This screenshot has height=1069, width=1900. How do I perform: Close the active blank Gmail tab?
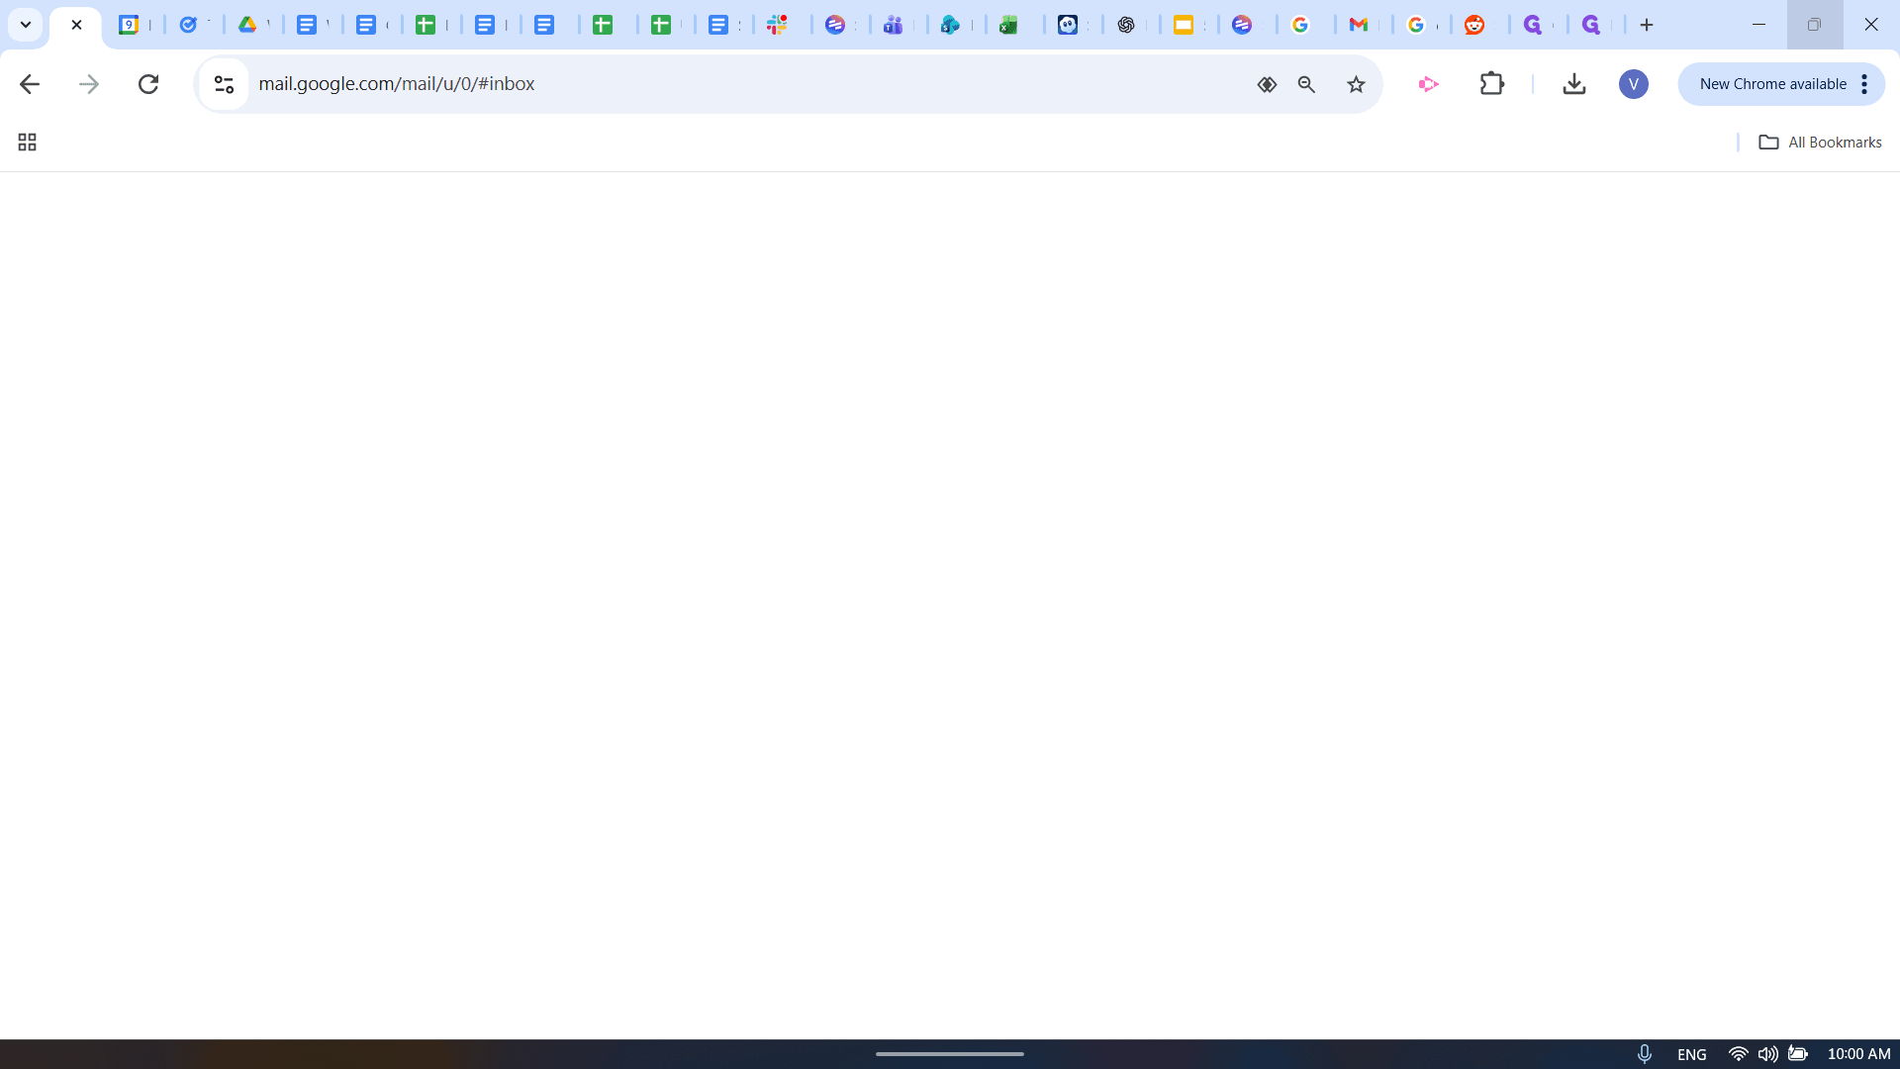coord(76,25)
